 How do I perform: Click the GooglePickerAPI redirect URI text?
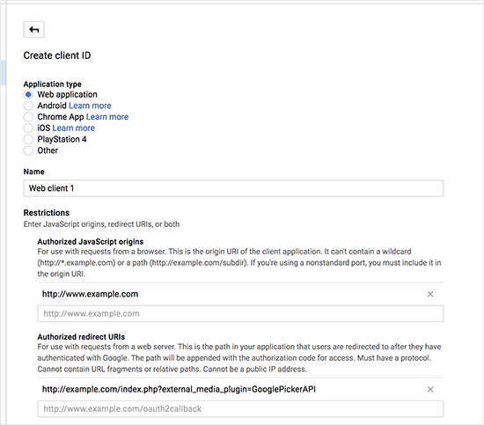pyautogui.click(x=179, y=390)
